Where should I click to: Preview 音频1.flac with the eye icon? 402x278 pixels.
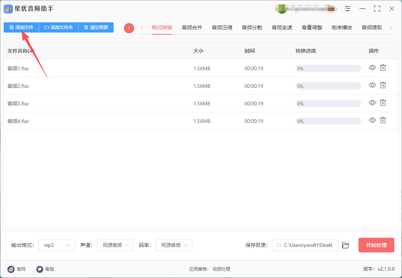(372, 68)
